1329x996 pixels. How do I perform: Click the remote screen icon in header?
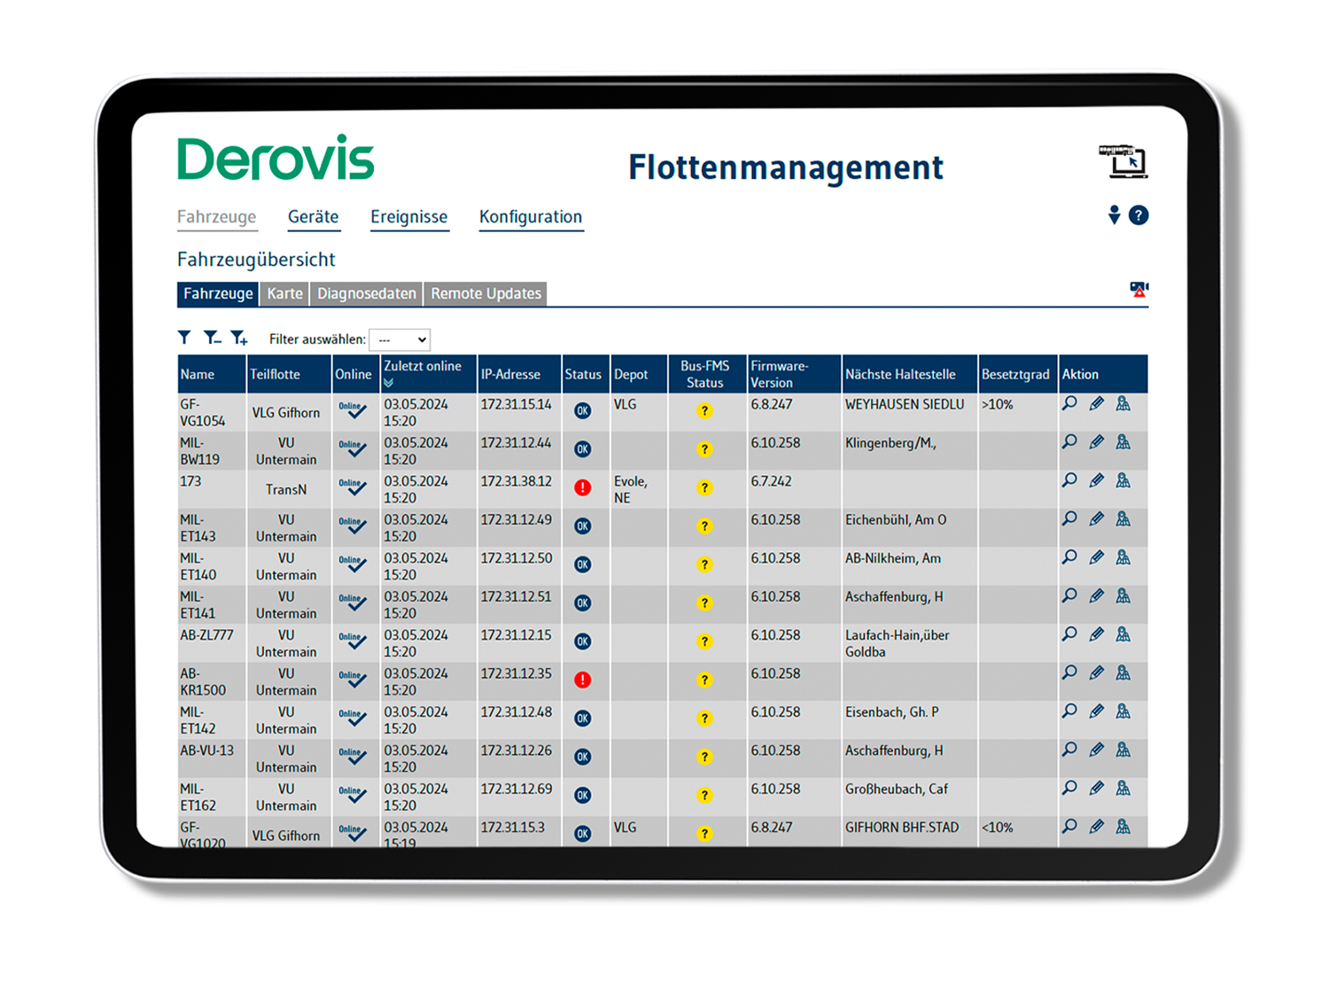(1123, 160)
